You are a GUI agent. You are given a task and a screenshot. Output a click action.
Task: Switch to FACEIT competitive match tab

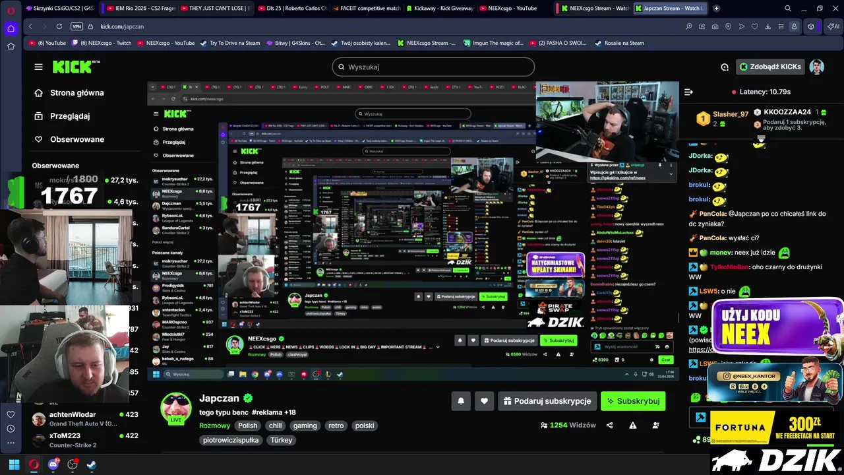pos(366,9)
